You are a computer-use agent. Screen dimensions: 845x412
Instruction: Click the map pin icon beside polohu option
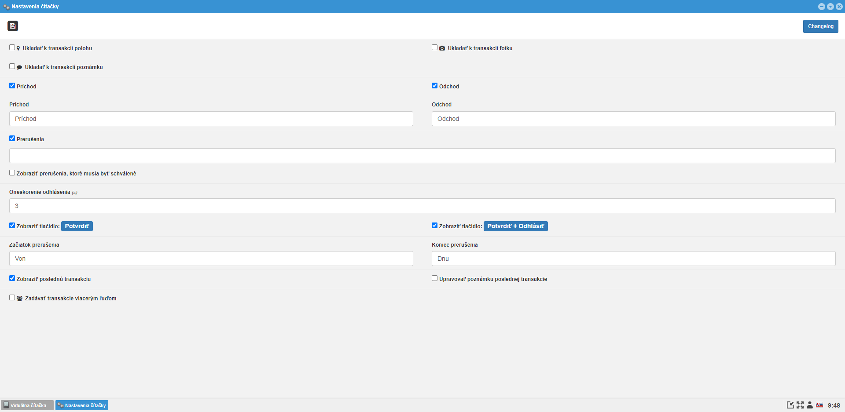point(18,48)
